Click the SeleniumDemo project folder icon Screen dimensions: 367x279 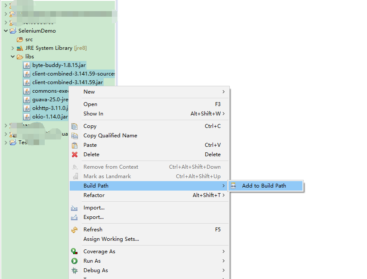pyautogui.click(x=13, y=31)
